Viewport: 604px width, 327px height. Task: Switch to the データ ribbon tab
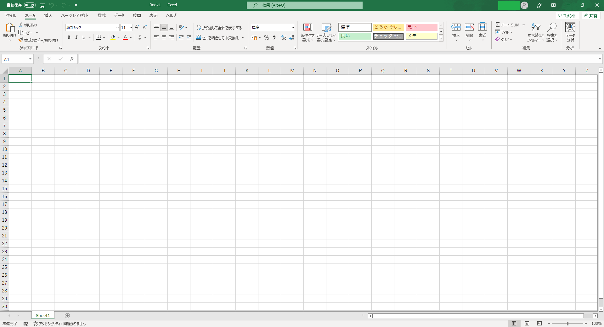[119, 15]
